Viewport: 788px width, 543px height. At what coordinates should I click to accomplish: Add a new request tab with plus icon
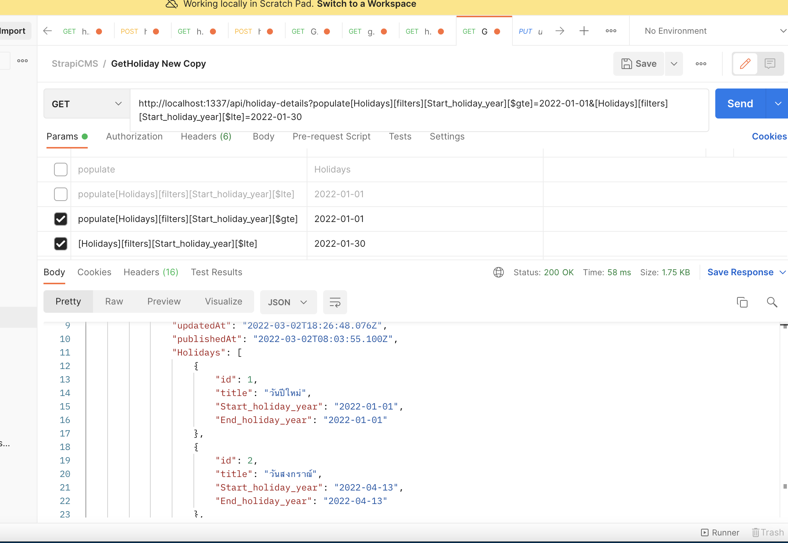coord(584,31)
